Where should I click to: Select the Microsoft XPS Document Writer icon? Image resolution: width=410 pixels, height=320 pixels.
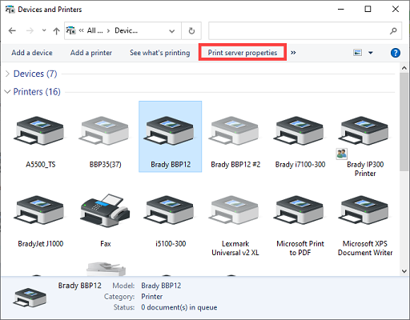pos(364,210)
